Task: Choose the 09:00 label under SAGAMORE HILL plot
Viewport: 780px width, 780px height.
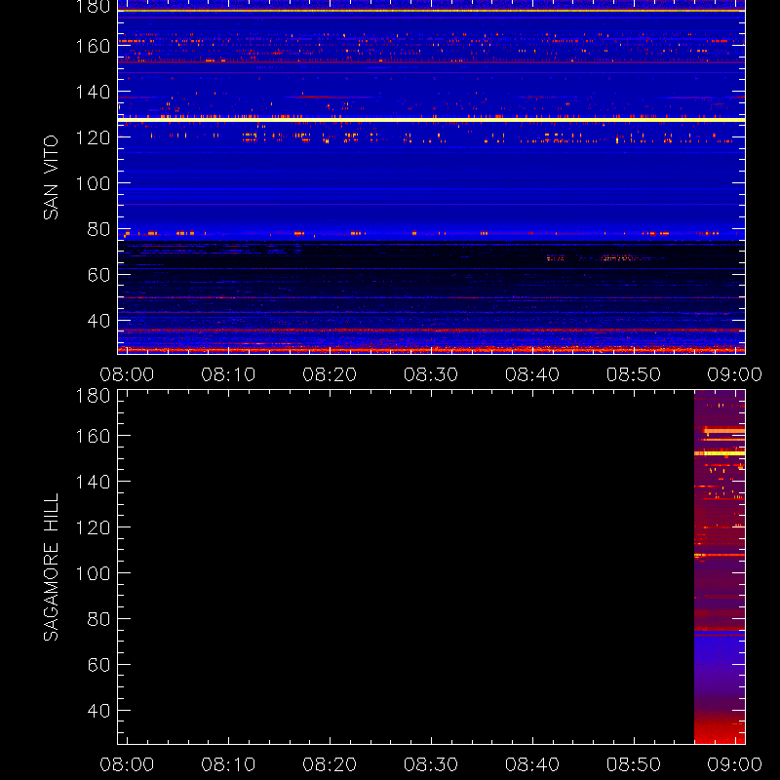Action: pyautogui.click(x=735, y=764)
